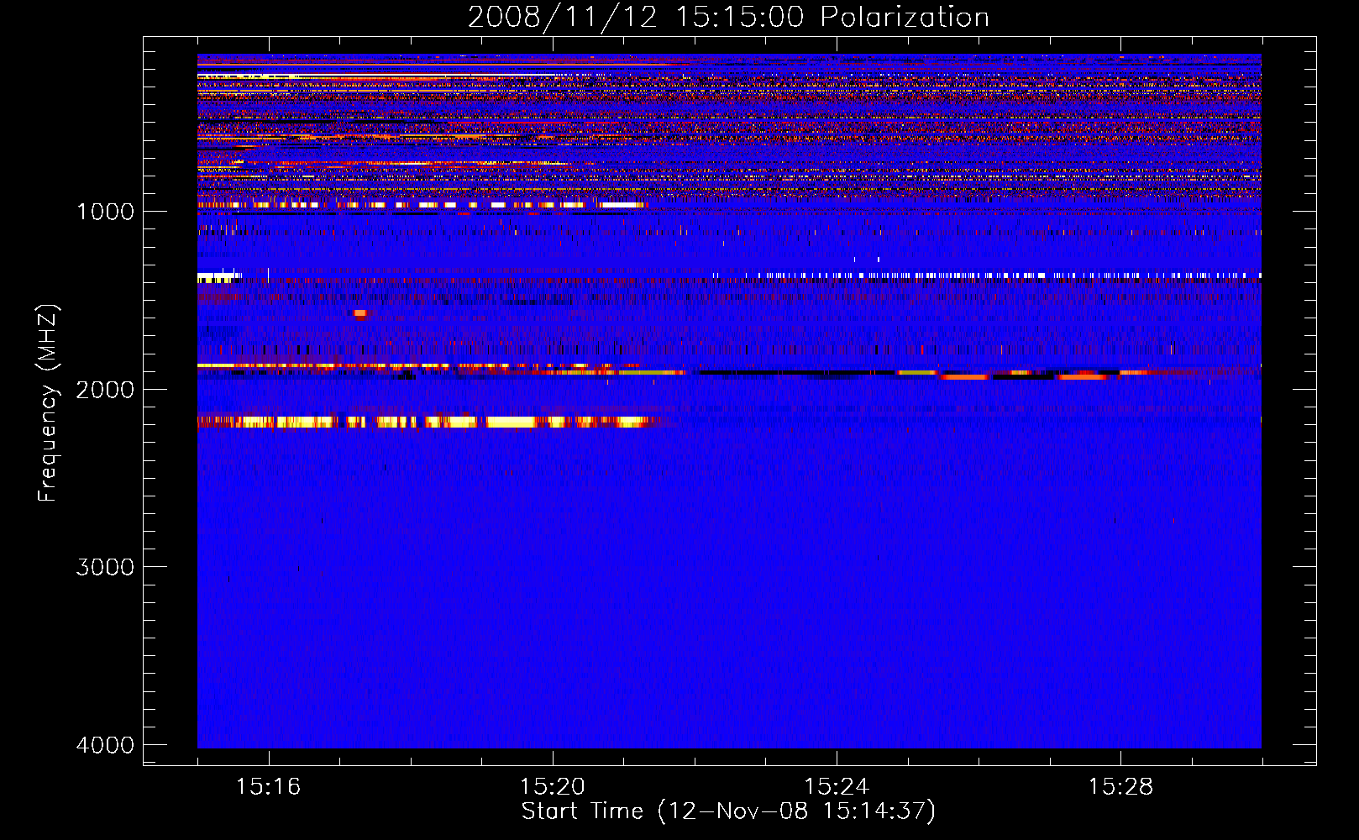Click the plot title "2008/11/12 15:15:00 Polarization"

[728, 17]
